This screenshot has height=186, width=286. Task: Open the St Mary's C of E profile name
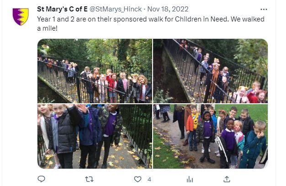tap(63, 9)
